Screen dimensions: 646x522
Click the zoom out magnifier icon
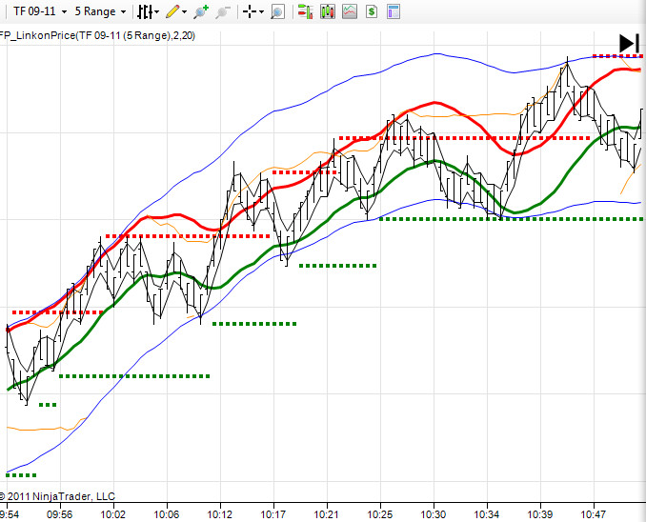[222, 11]
